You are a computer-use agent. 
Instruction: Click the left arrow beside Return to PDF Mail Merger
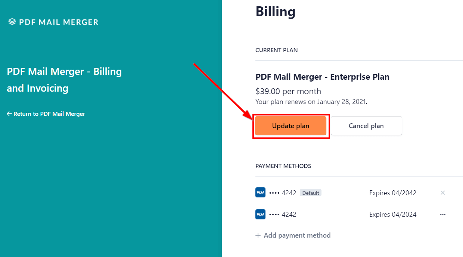point(9,114)
